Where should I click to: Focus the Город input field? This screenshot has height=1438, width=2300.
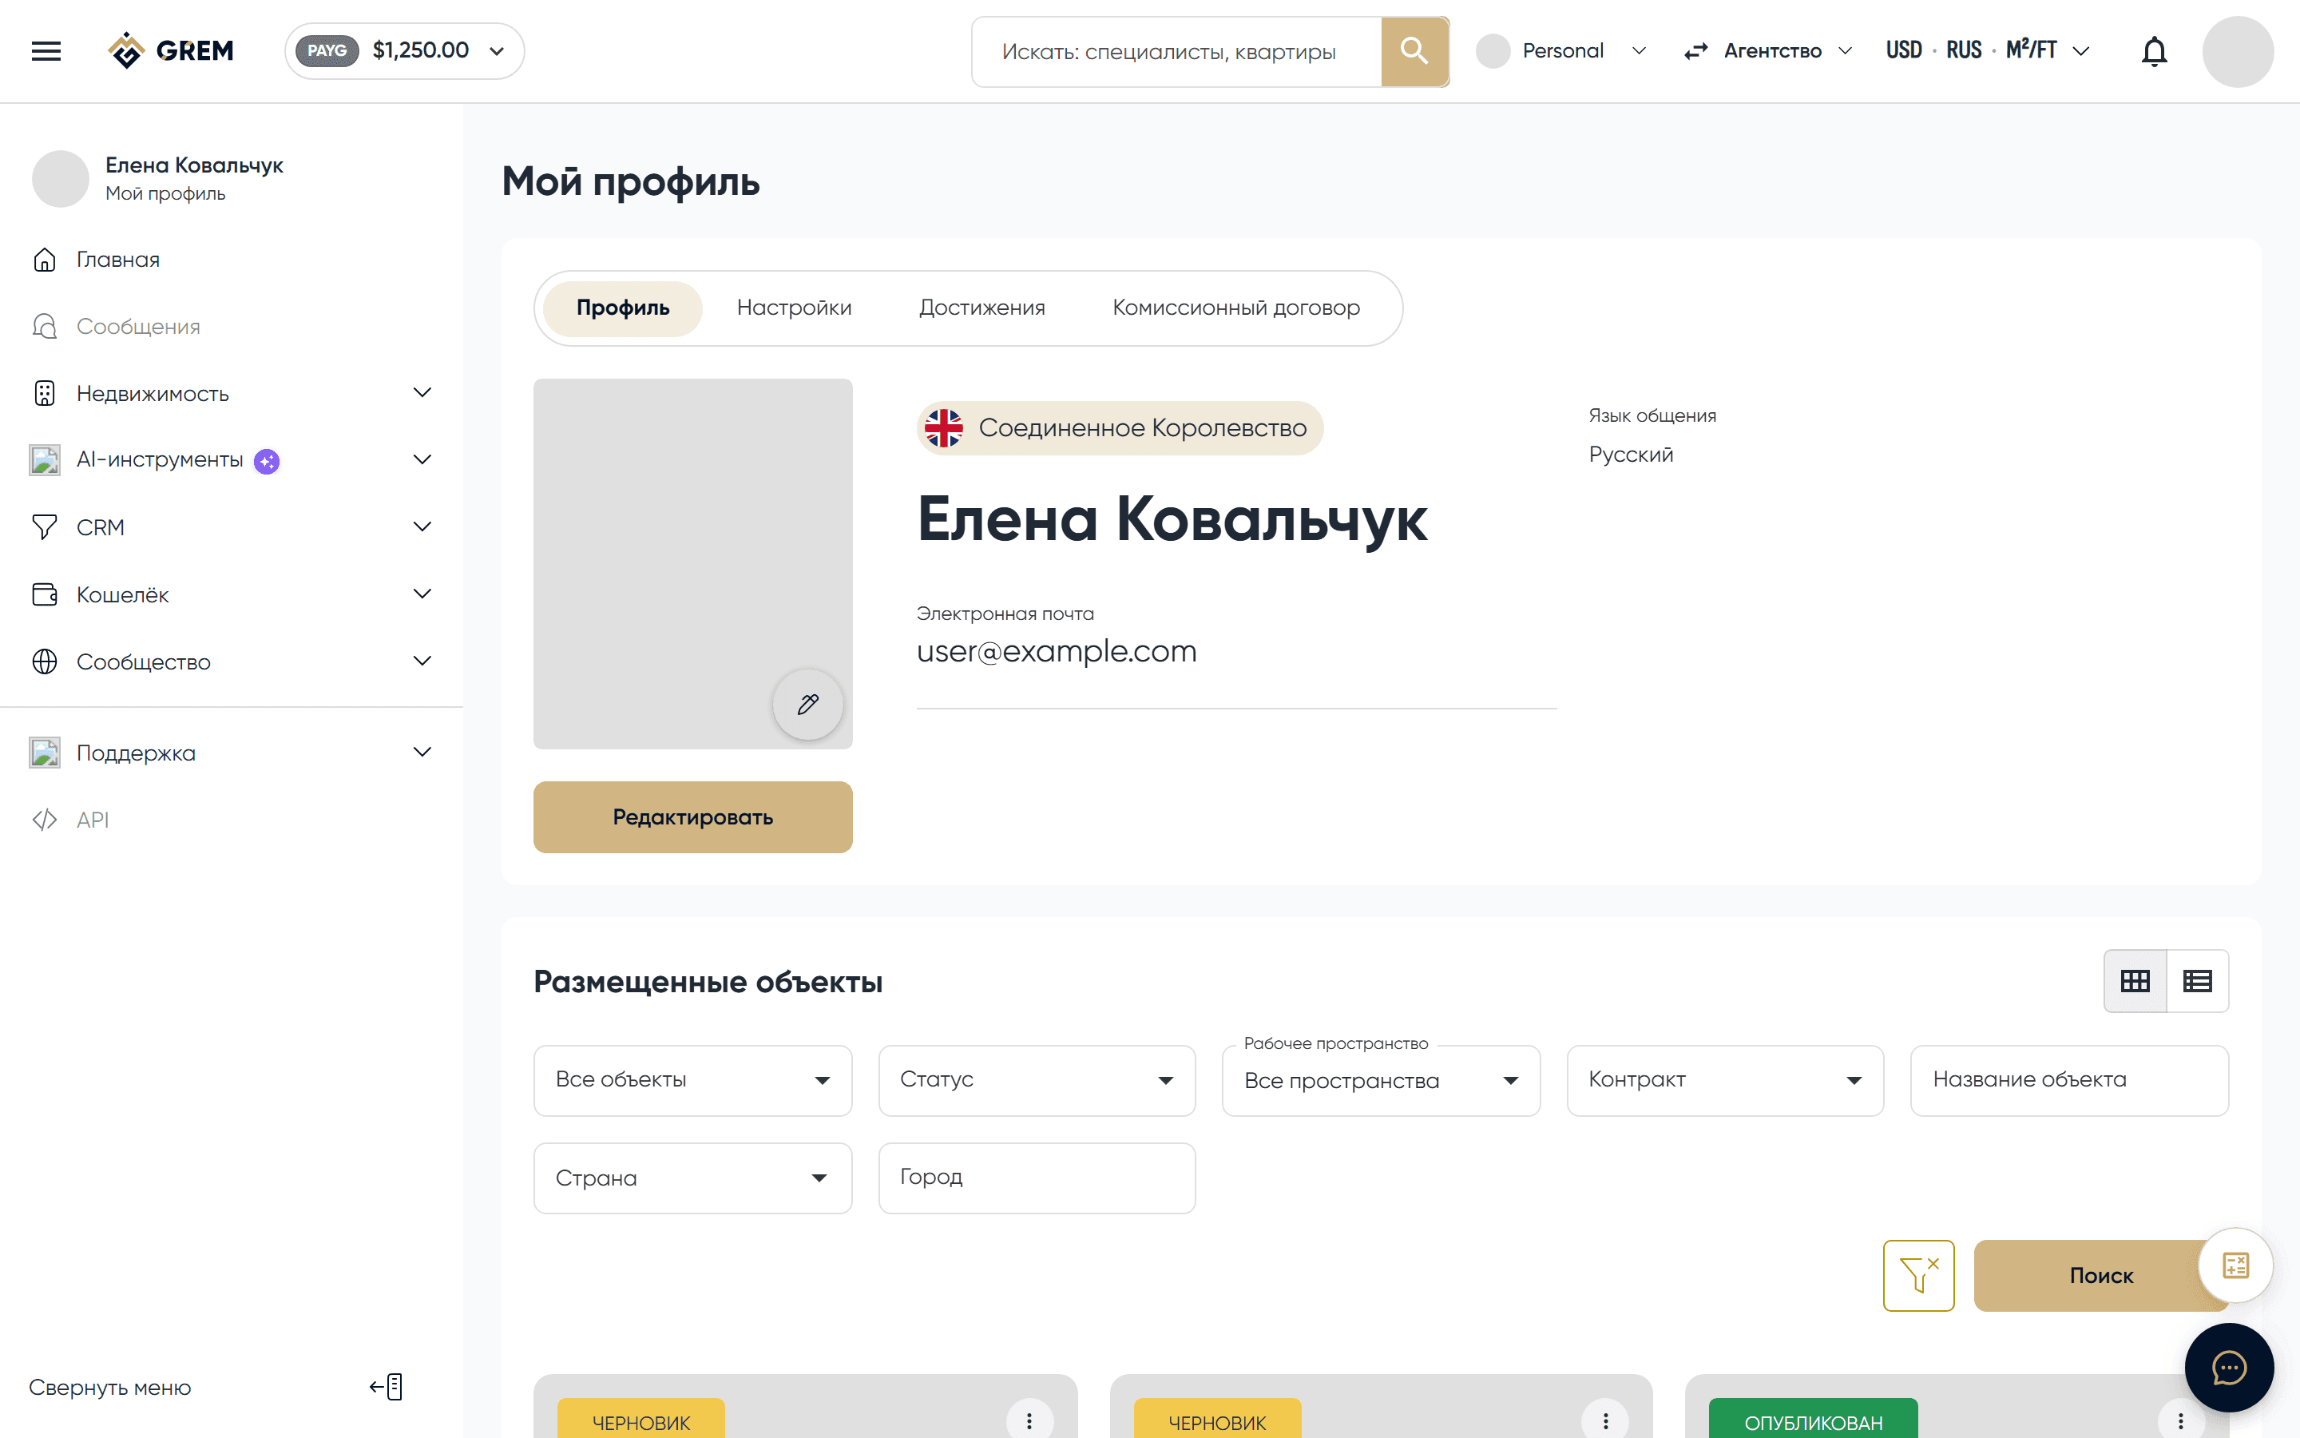pos(1037,1178)
